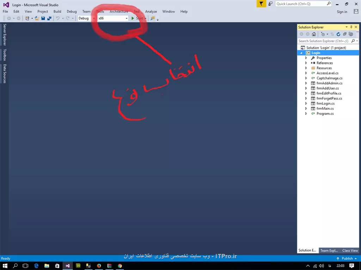Open the New Project dropdown arrow
Image resolution: width=361 pixels, height=270 pixels.
[x=32, y=18]
